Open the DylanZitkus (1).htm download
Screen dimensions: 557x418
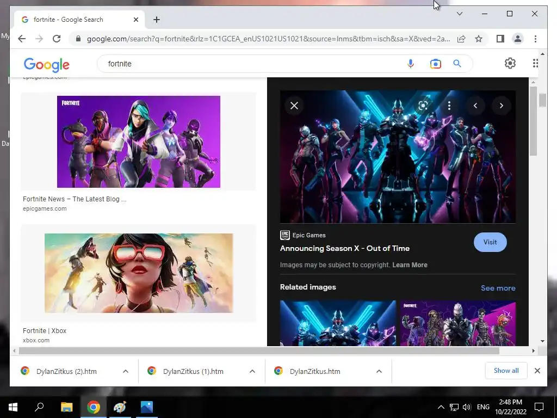[193, 371]
